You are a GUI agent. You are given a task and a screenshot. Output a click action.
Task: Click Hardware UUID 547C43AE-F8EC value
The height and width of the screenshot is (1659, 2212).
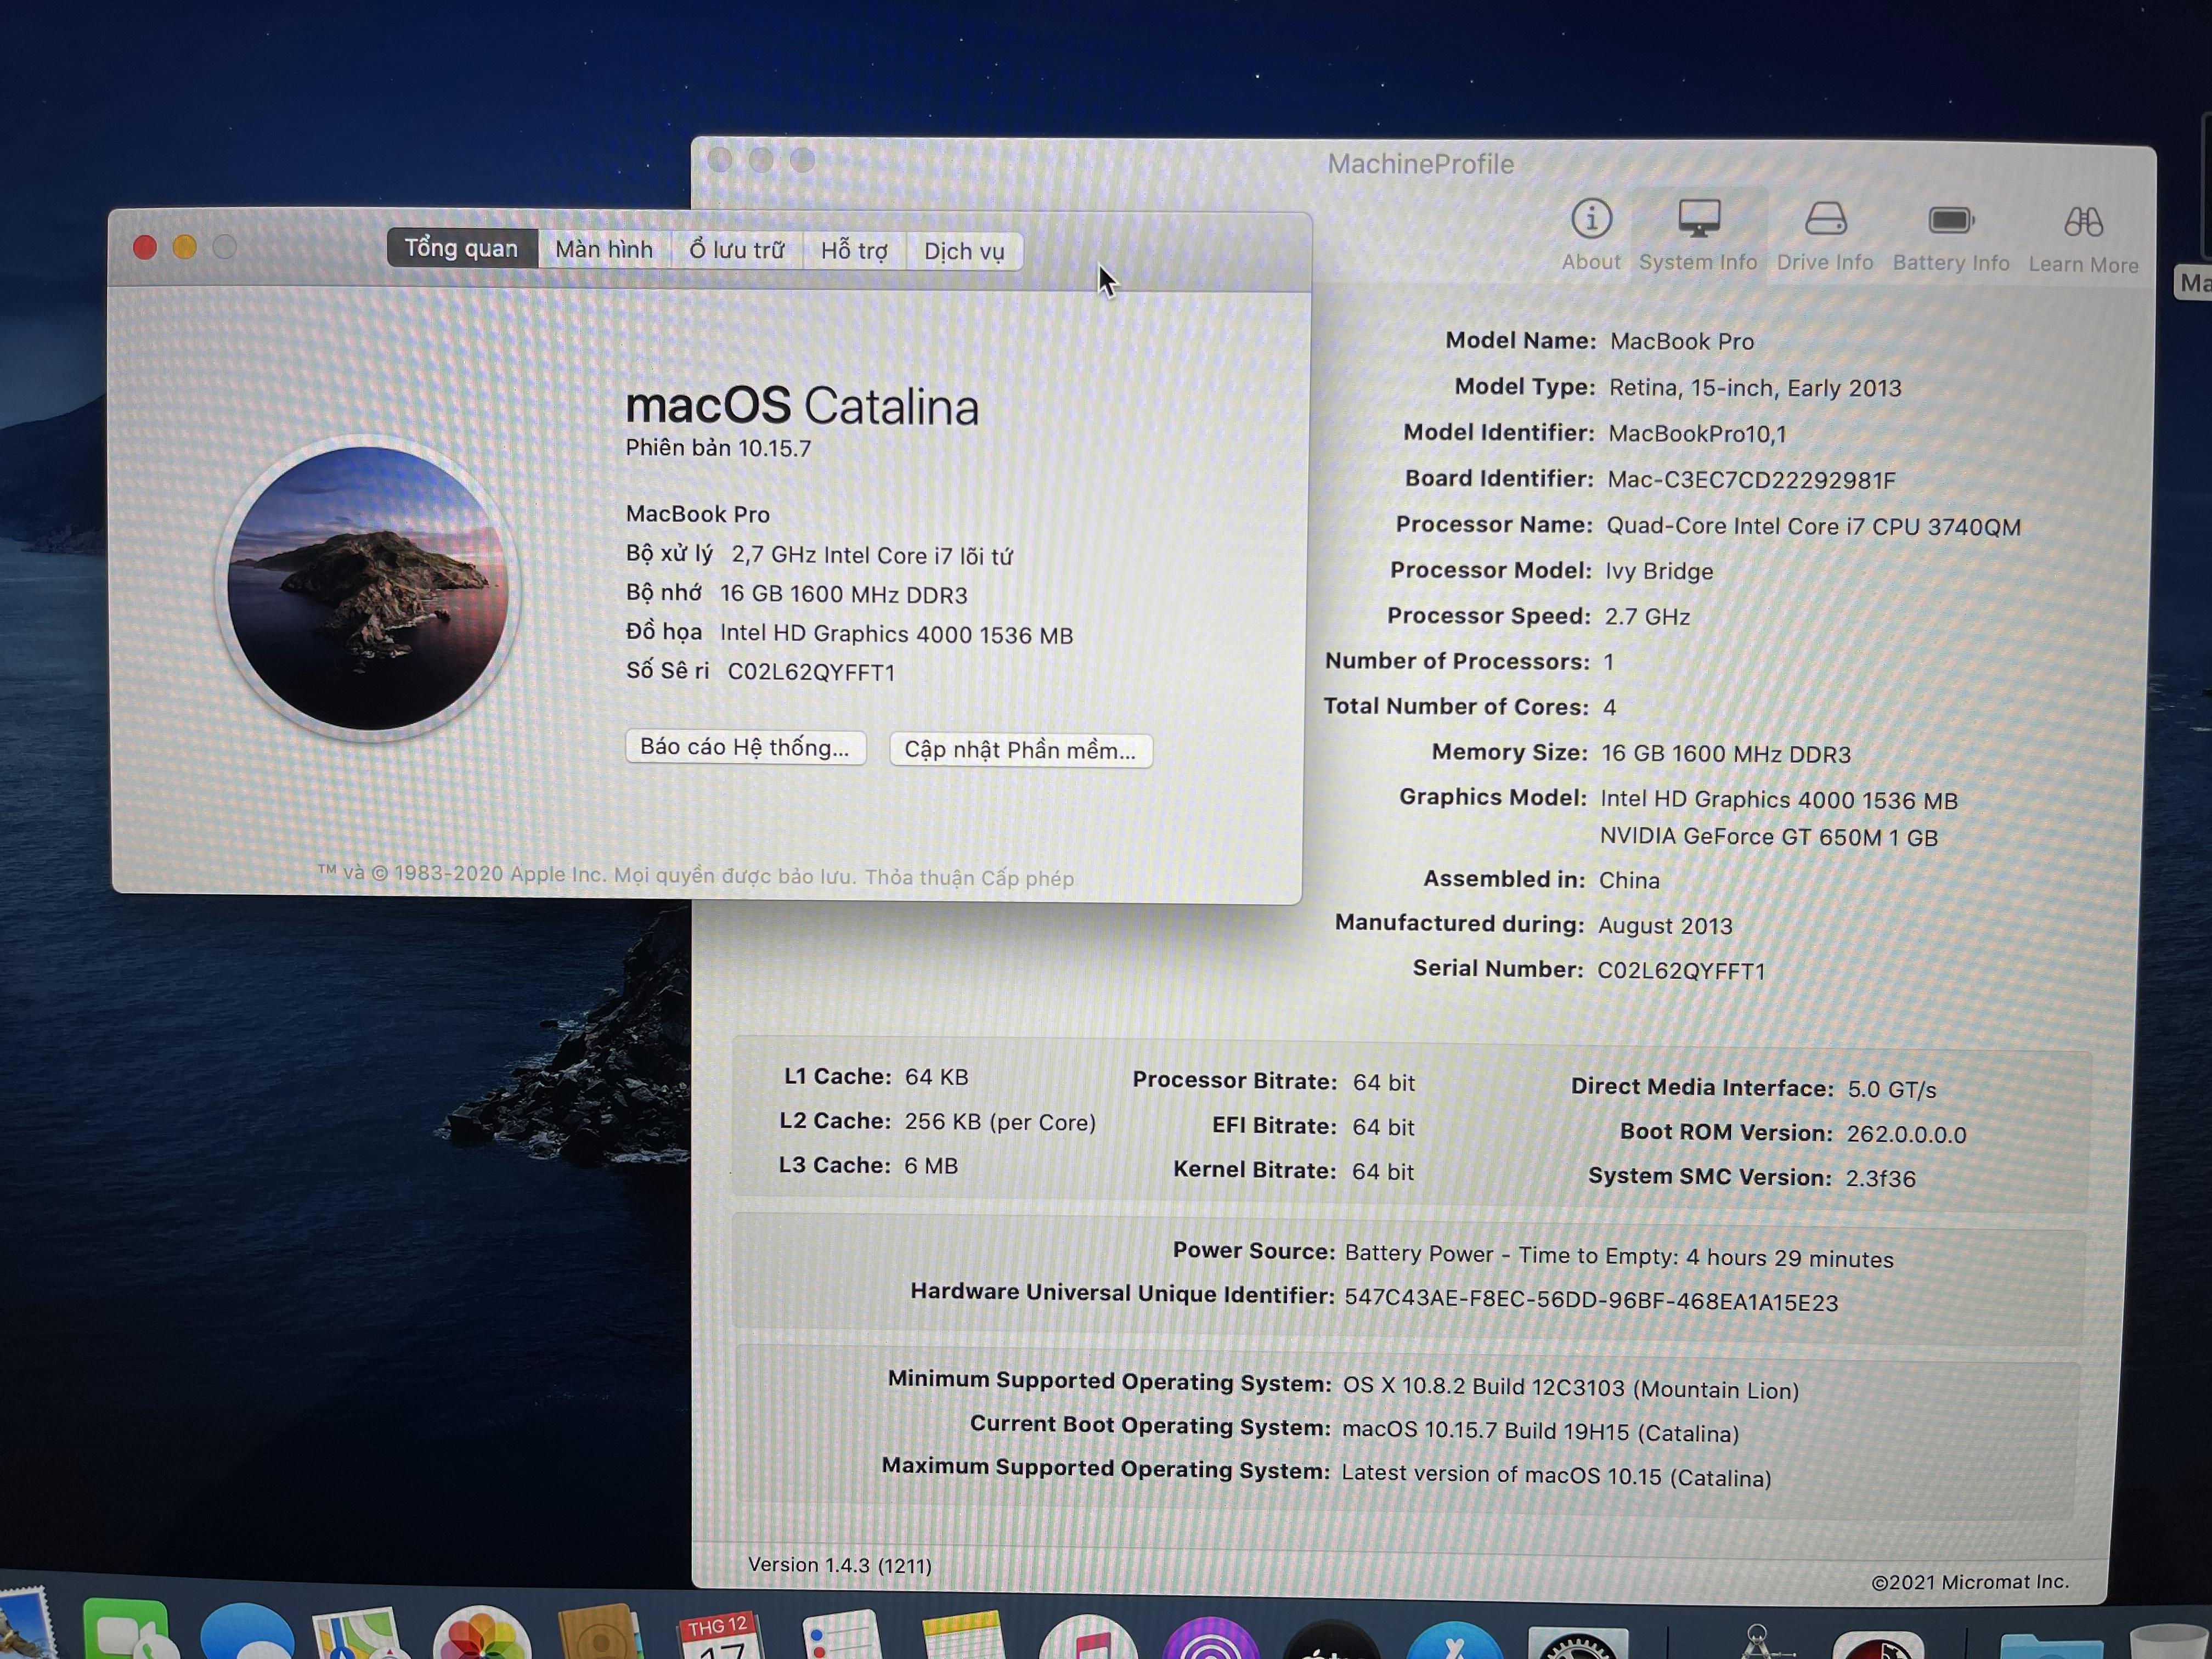coord(1591,1300)
